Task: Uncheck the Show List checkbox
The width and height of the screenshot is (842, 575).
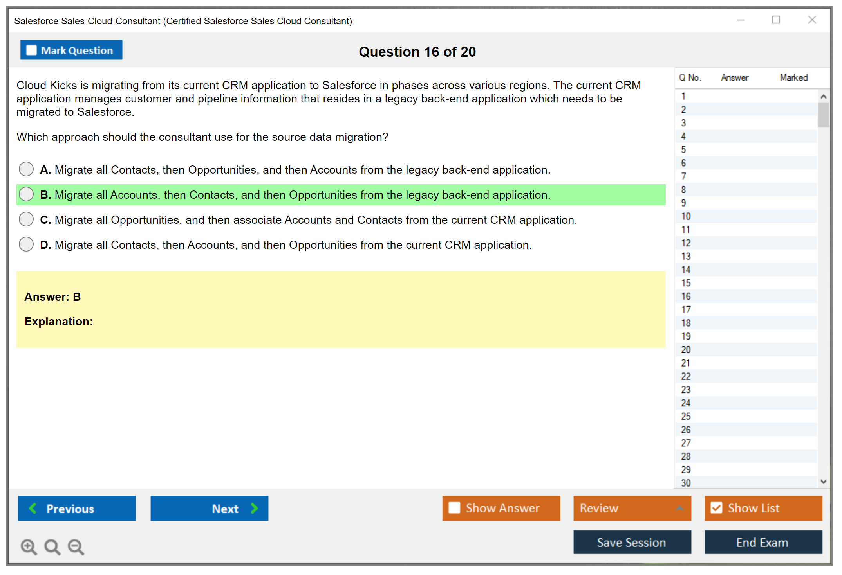Action: click(716, 508)
